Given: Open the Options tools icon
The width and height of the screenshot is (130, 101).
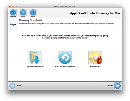Looking at the screenshot, I should 13,12.
